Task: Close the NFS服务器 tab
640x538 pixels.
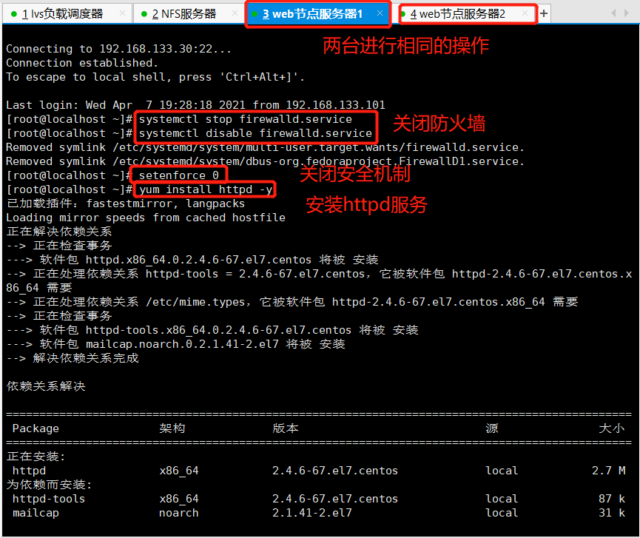Action: [235, 13]
